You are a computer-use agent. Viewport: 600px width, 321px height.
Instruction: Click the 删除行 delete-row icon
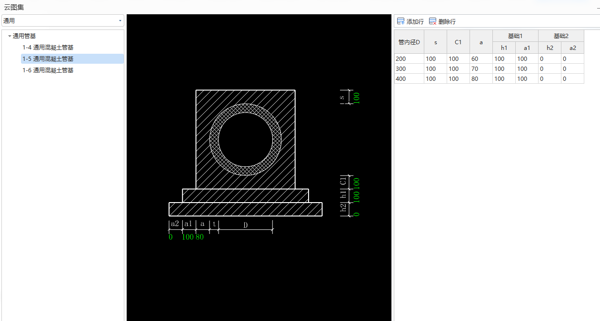coord(432,21)
